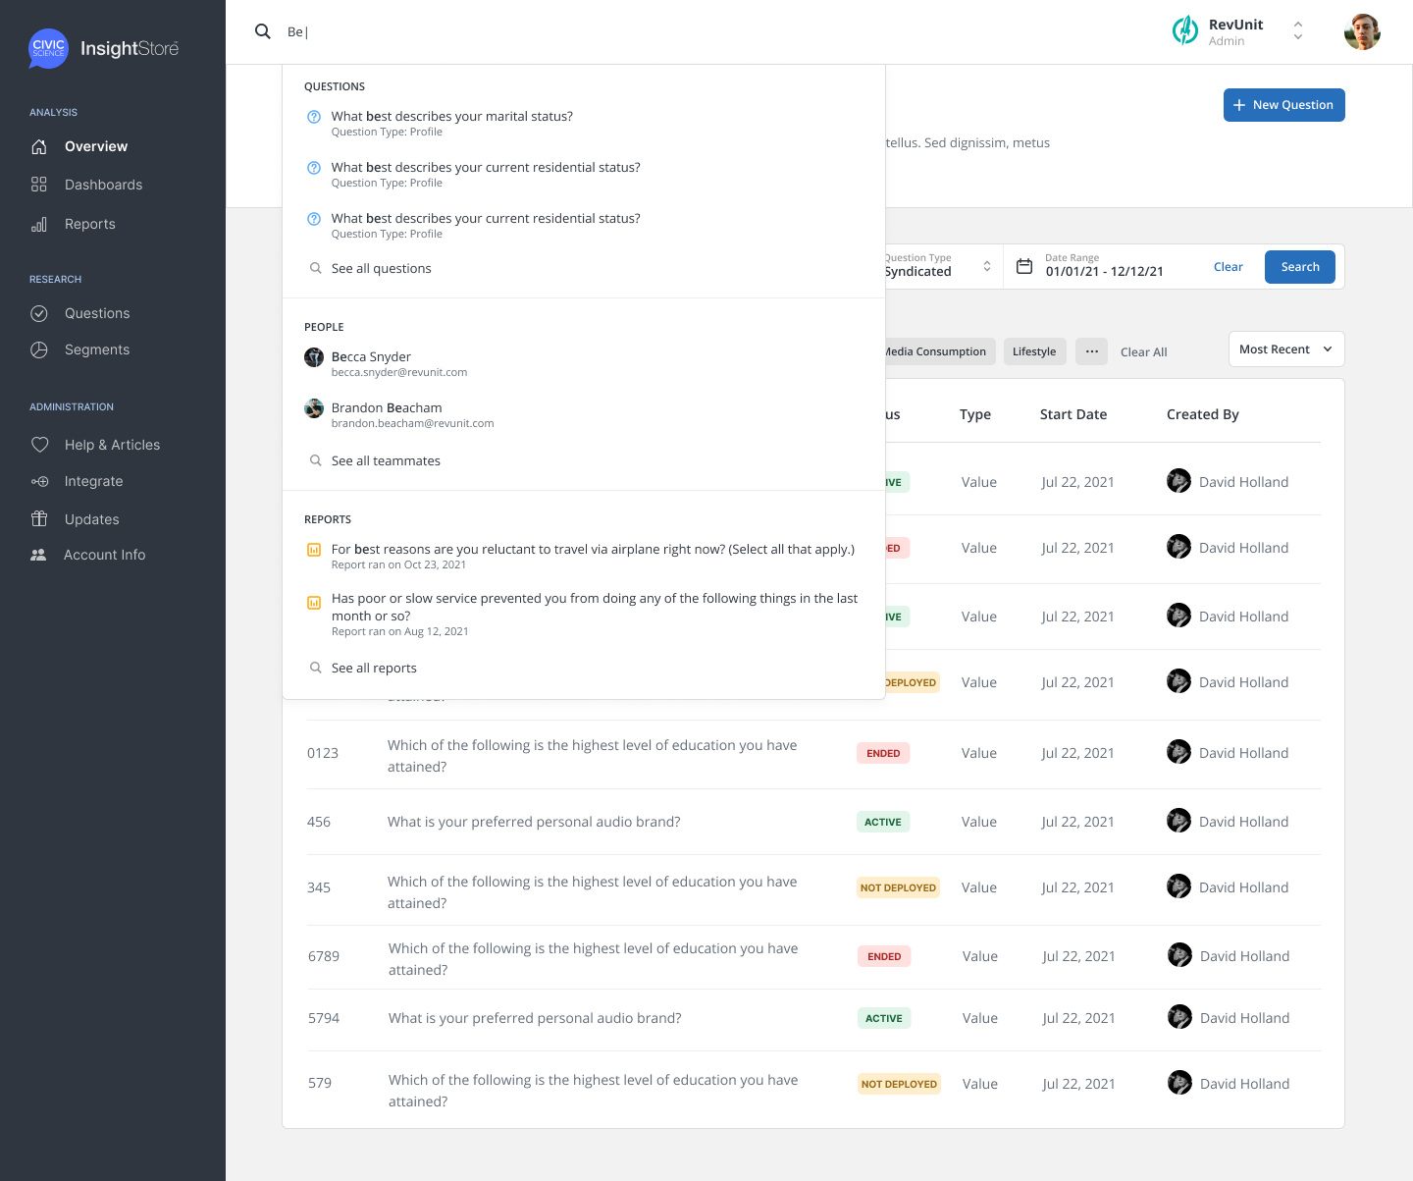Click the magnifier next to See all questions

pos(315,268)
